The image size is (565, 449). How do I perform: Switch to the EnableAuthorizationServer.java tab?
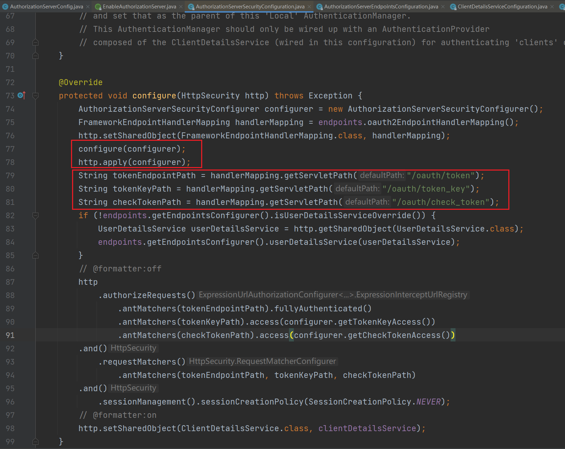[x=139, y=7]
